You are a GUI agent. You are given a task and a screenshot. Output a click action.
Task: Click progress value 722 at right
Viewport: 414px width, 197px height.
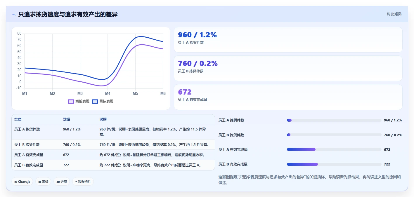pyautogui.click(x=387, y=164)
